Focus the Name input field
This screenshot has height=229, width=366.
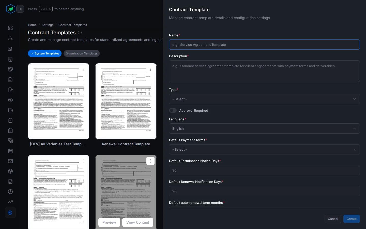click(x=264, y=45)
